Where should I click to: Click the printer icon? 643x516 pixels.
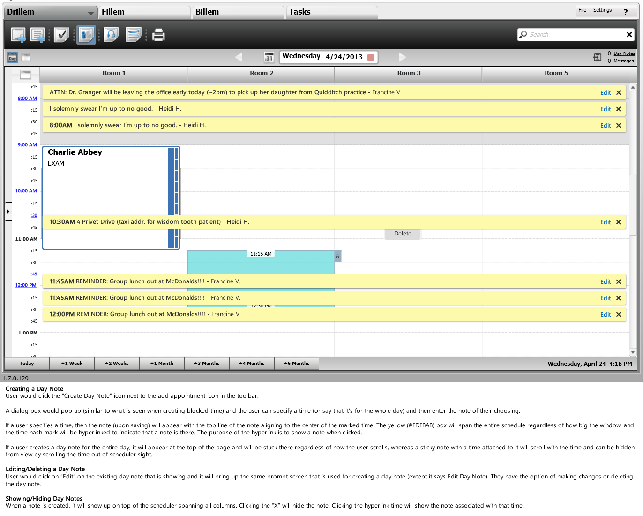point(158,35)
